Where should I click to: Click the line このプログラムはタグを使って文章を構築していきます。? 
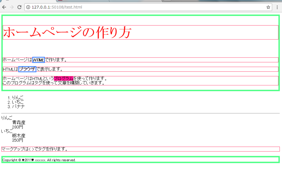point(54,83)
